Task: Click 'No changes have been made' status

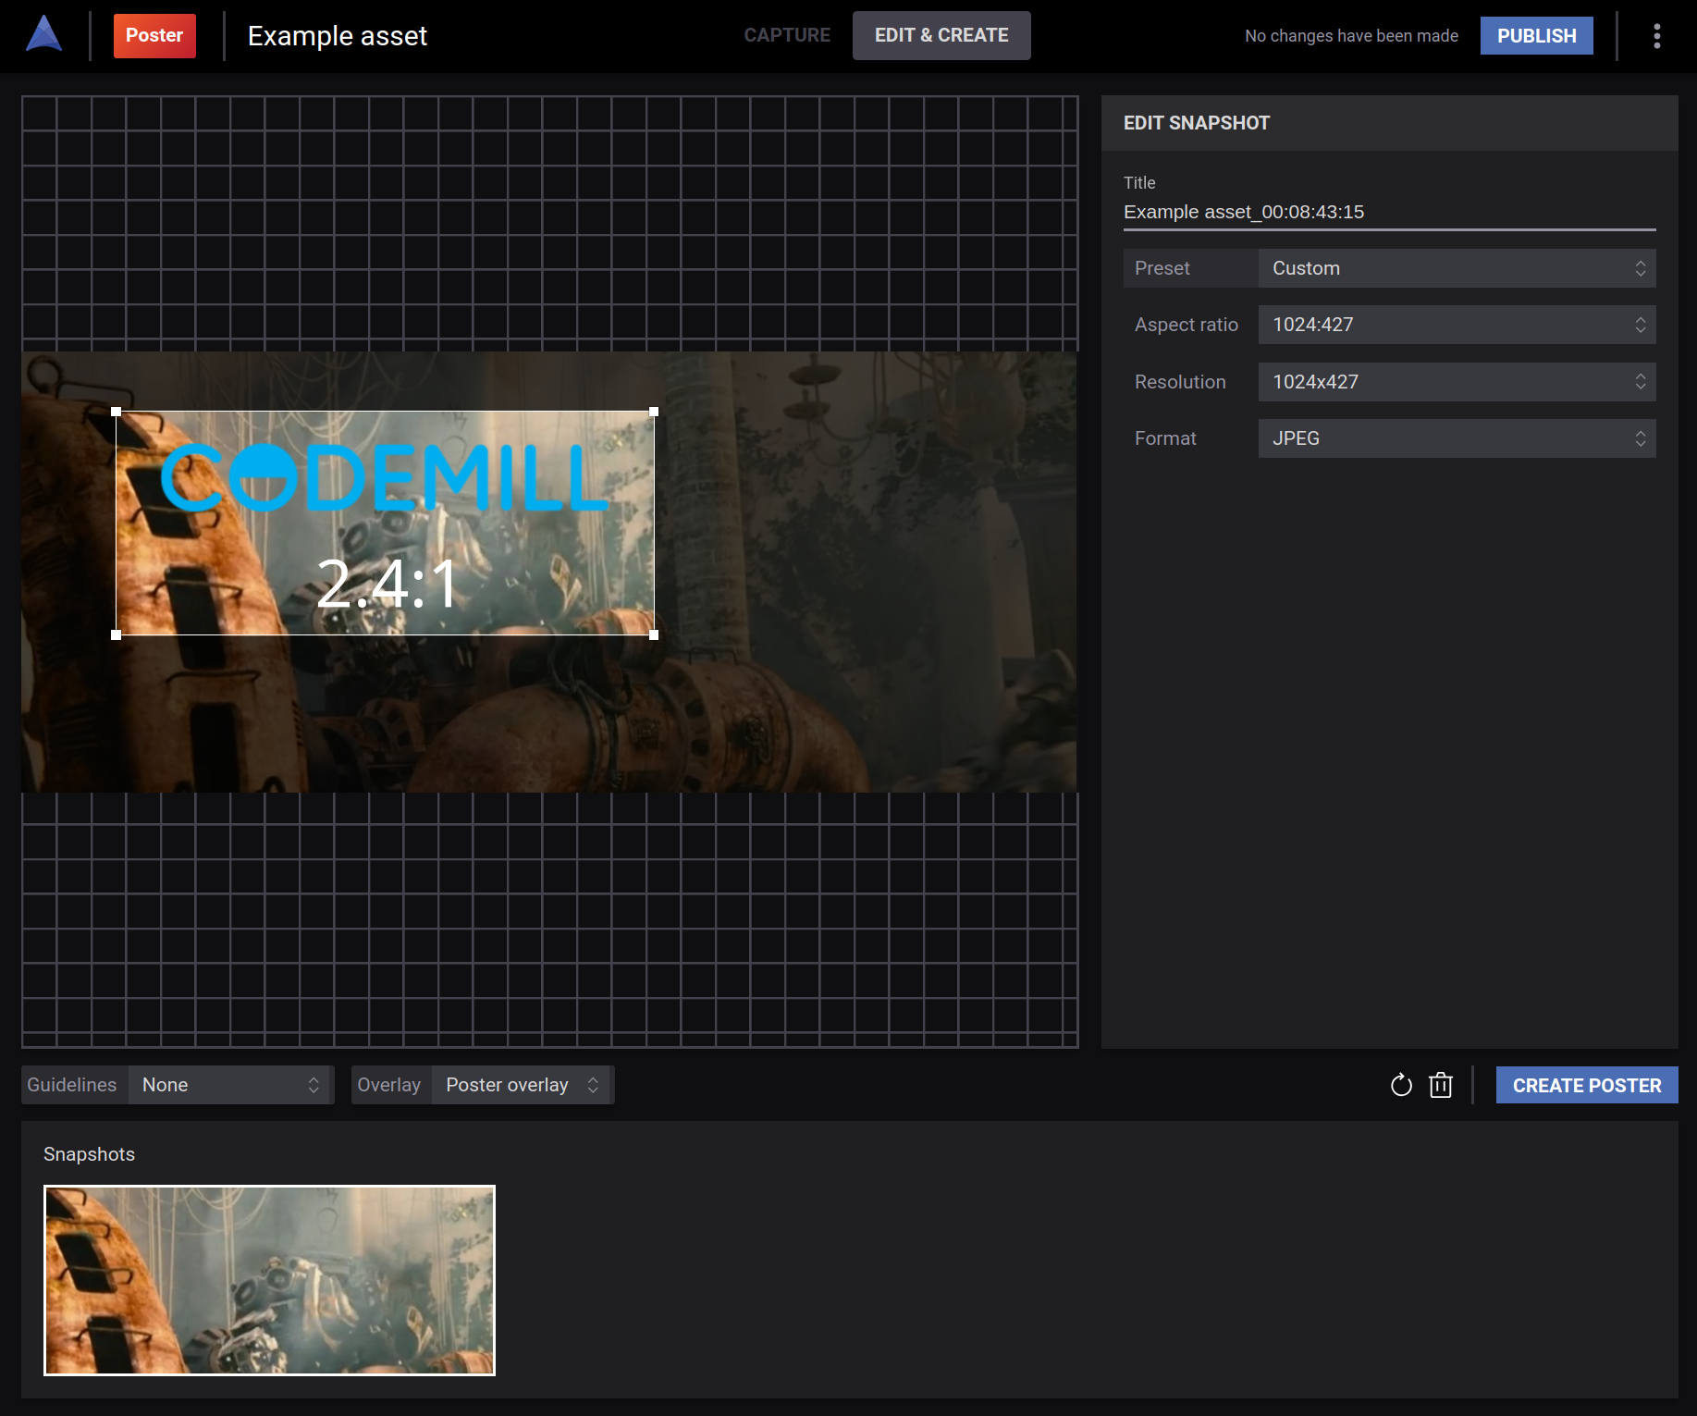Action: (1351, 36)
